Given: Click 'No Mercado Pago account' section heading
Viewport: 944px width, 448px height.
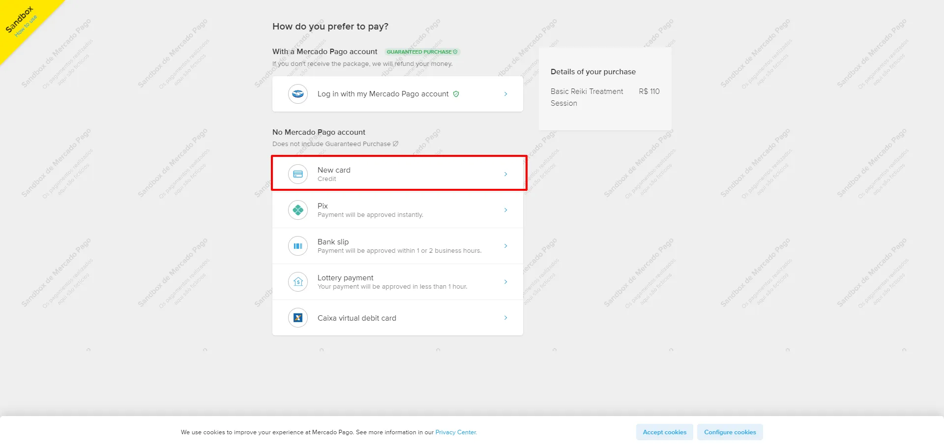Looking at the screenshot, I should click(x=319, y=132).
